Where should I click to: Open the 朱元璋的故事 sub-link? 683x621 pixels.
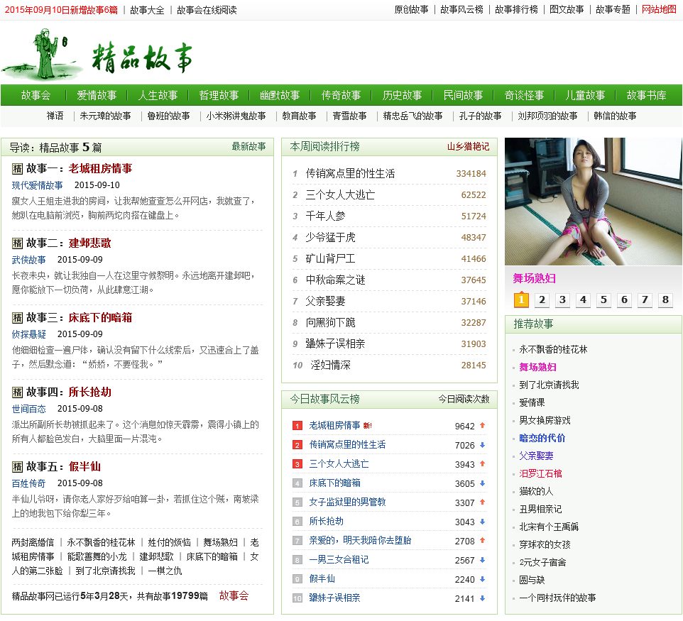pyautogui.click(x=105, y=116)
